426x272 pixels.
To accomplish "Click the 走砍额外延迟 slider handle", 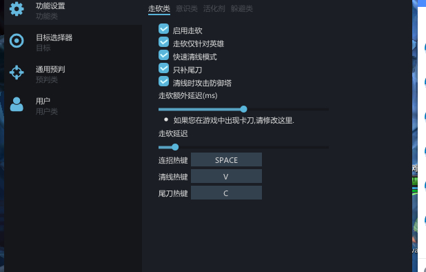I will point(244,109).
